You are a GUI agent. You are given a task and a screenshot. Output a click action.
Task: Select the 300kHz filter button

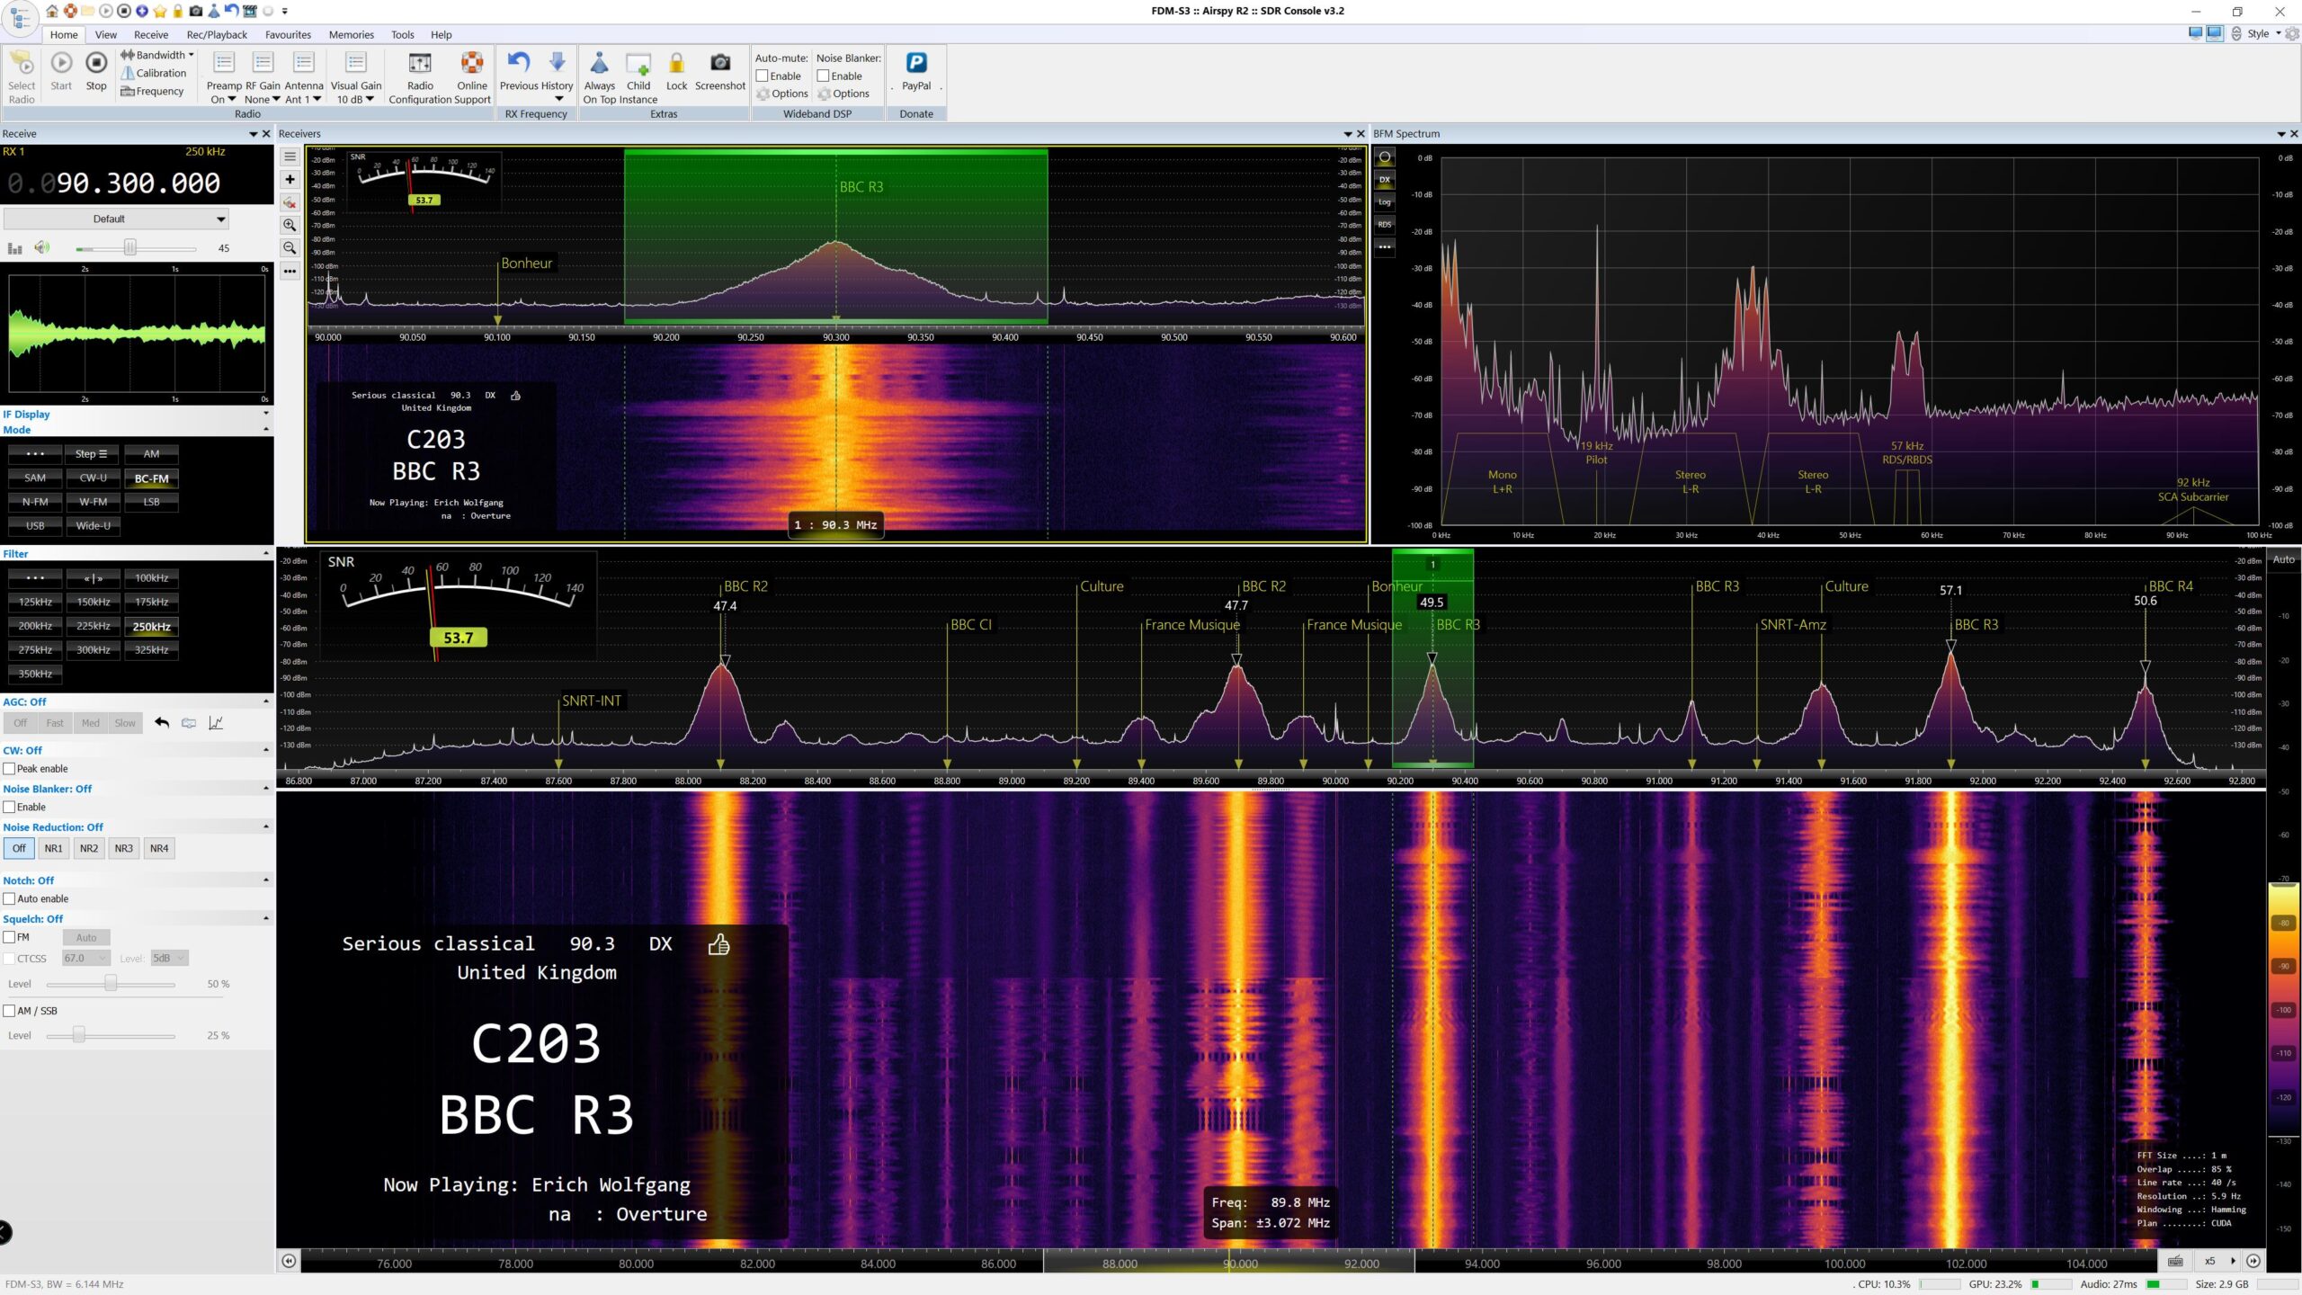coord(94,650)
